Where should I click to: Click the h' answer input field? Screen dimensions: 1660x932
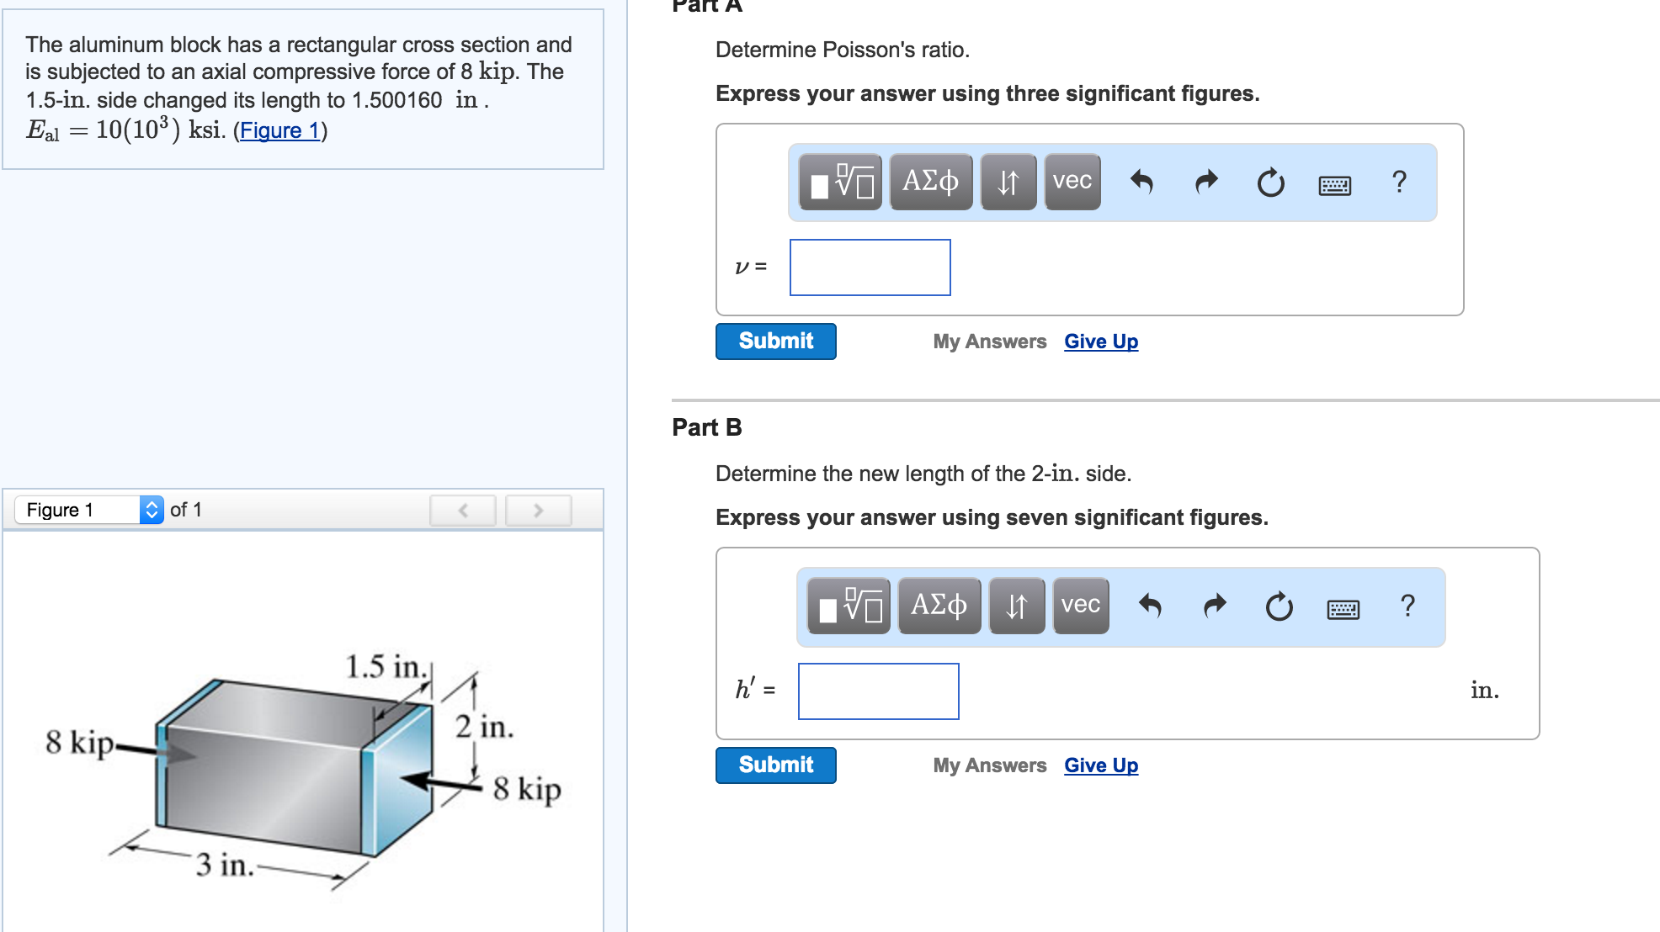pyautogui.click(x=878, y=691)
